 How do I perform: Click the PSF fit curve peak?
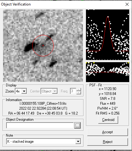[x=108, y=17]
